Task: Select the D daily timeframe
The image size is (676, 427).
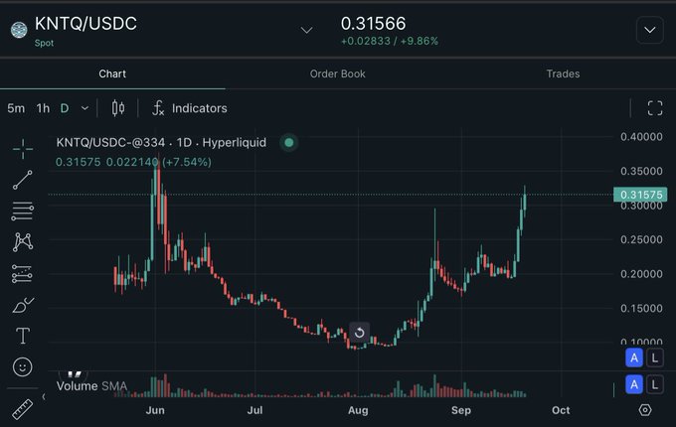Action: 65,108
